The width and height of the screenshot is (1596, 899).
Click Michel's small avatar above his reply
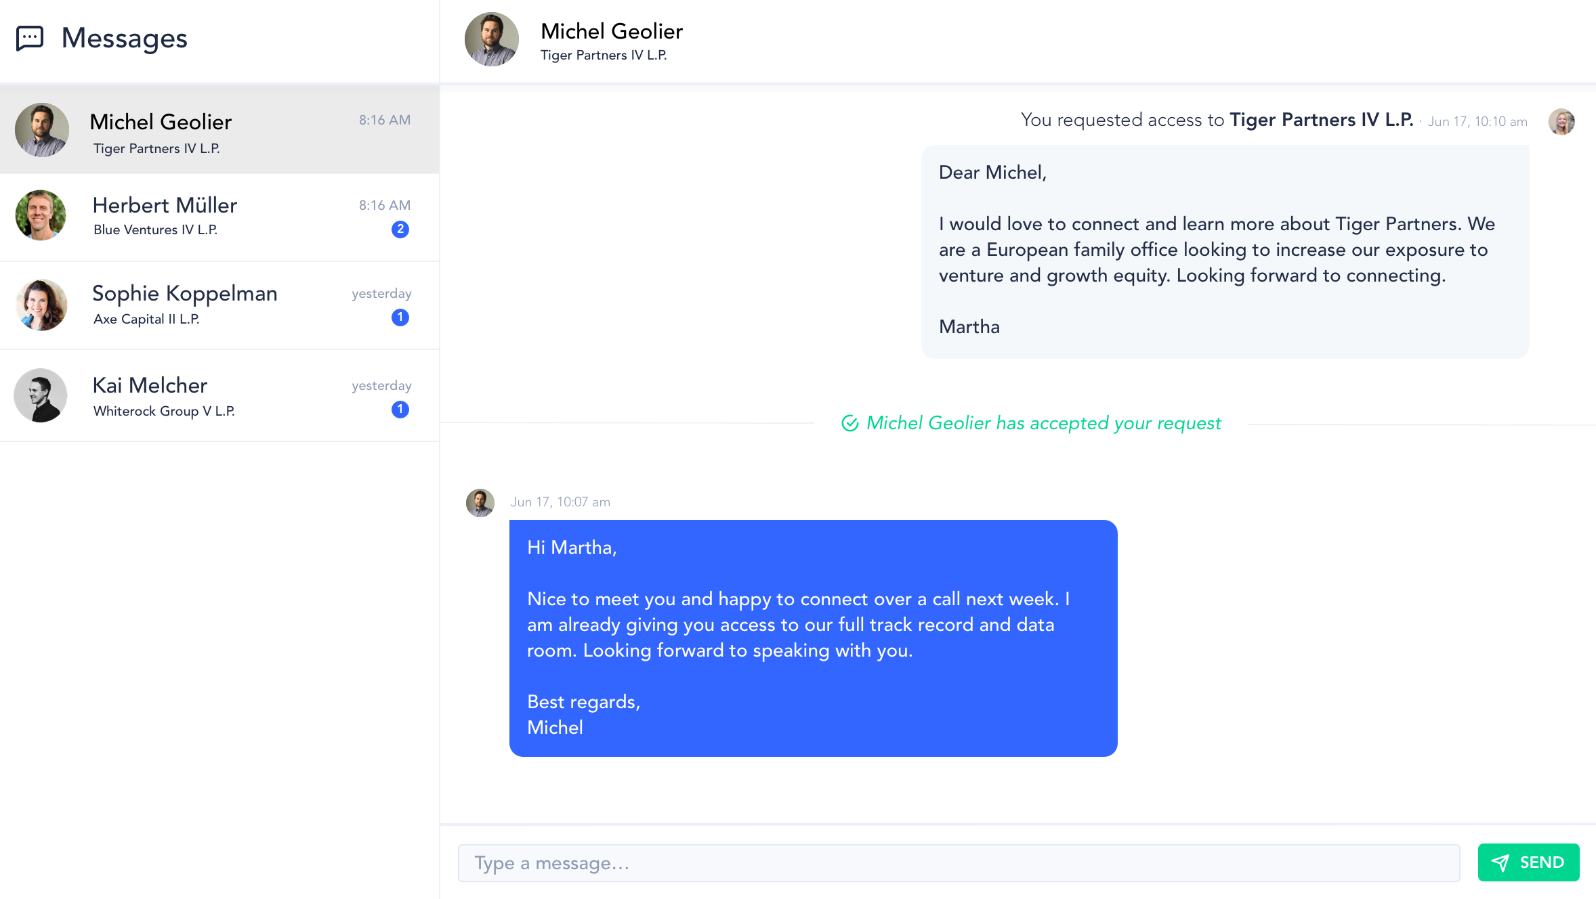(480, 503)
